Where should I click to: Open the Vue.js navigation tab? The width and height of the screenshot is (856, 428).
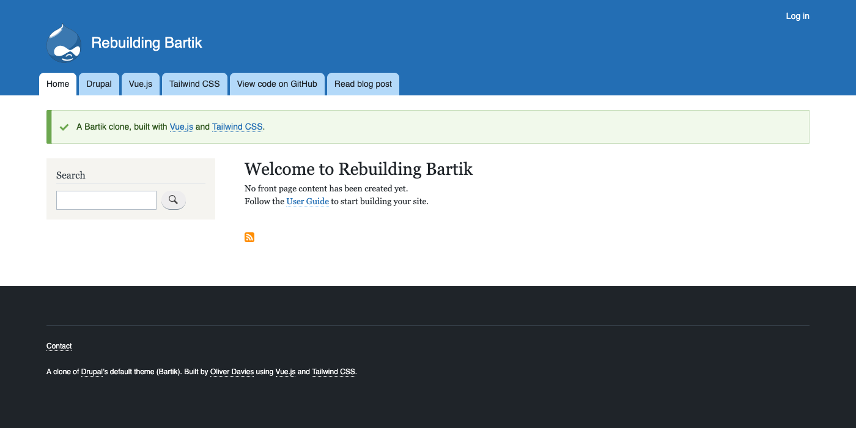coord(141,84)
